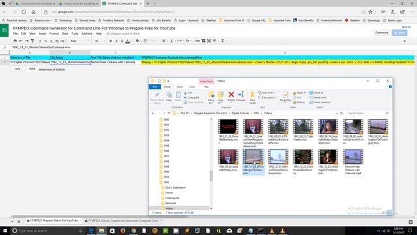Viewport: 417px width, 235px height.
Task: Open the File tab in File Explorer
Action: click(x=155, y=87)
